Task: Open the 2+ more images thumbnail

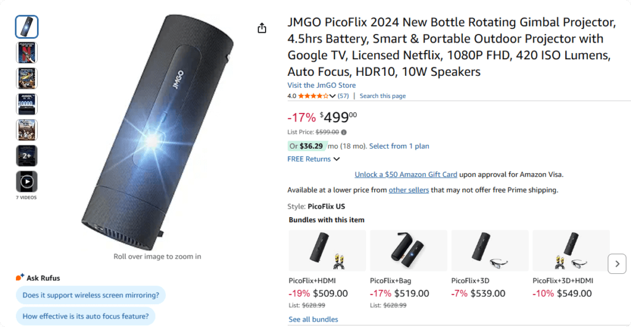Action: [26, 155]
